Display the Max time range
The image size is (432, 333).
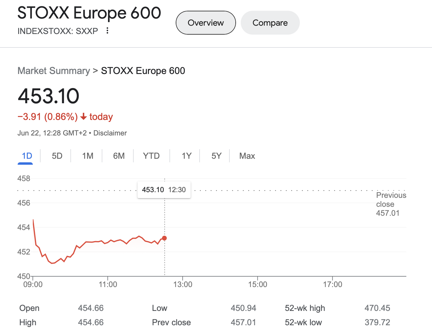pos(247,156)
